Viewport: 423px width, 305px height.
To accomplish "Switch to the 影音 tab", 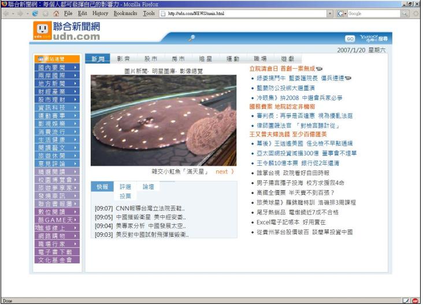I will click(x=124, y=58).
